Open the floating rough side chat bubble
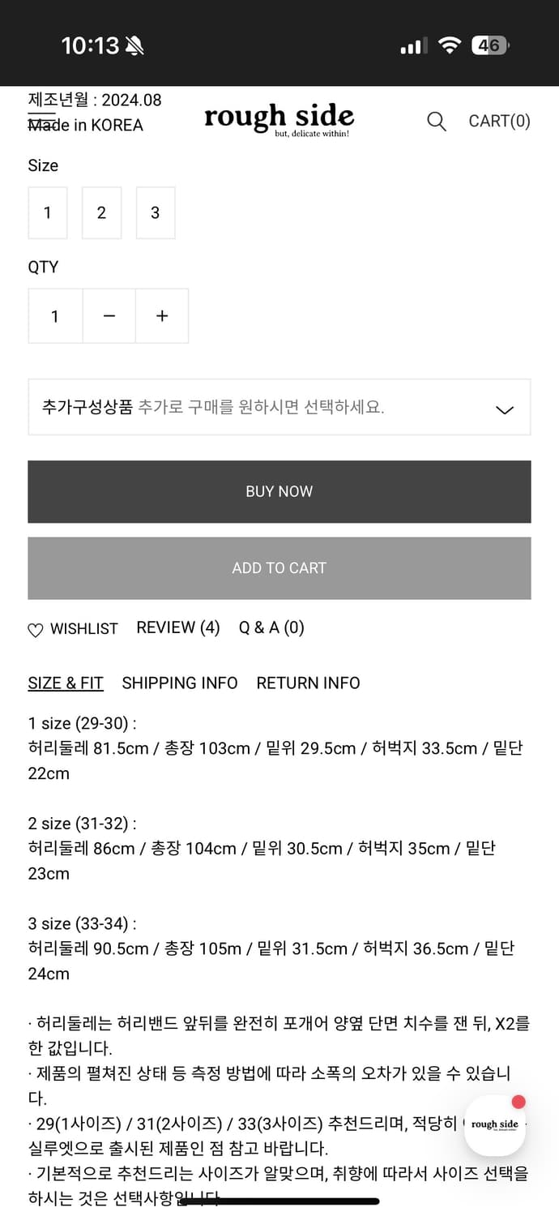 point(495,1124)
